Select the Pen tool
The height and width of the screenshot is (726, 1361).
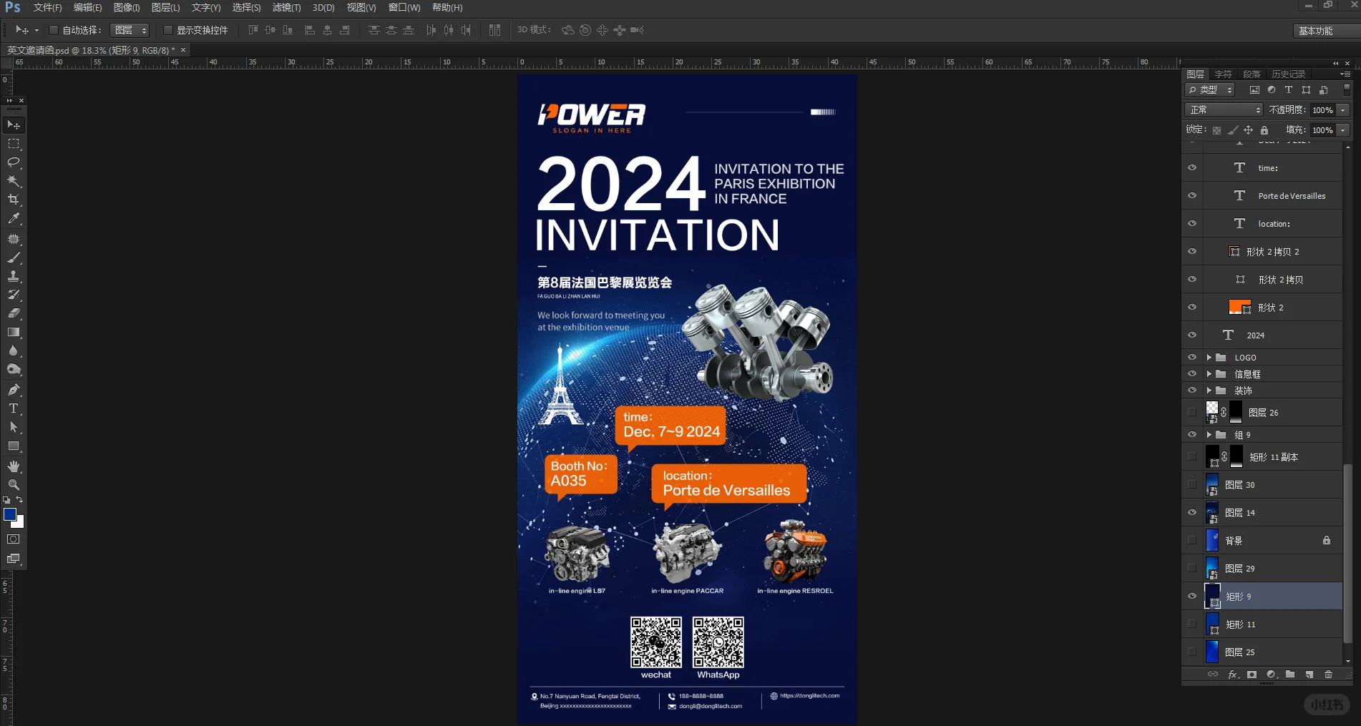point(14,390)
